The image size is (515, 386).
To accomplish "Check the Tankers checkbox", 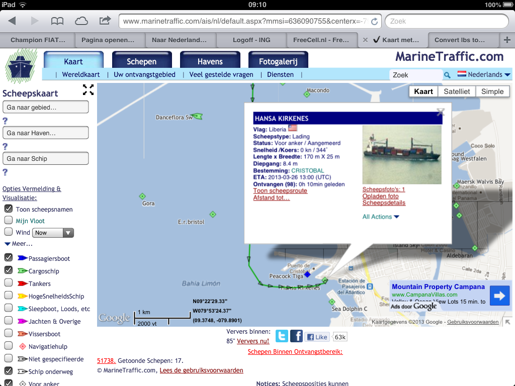I will [9, 282].
